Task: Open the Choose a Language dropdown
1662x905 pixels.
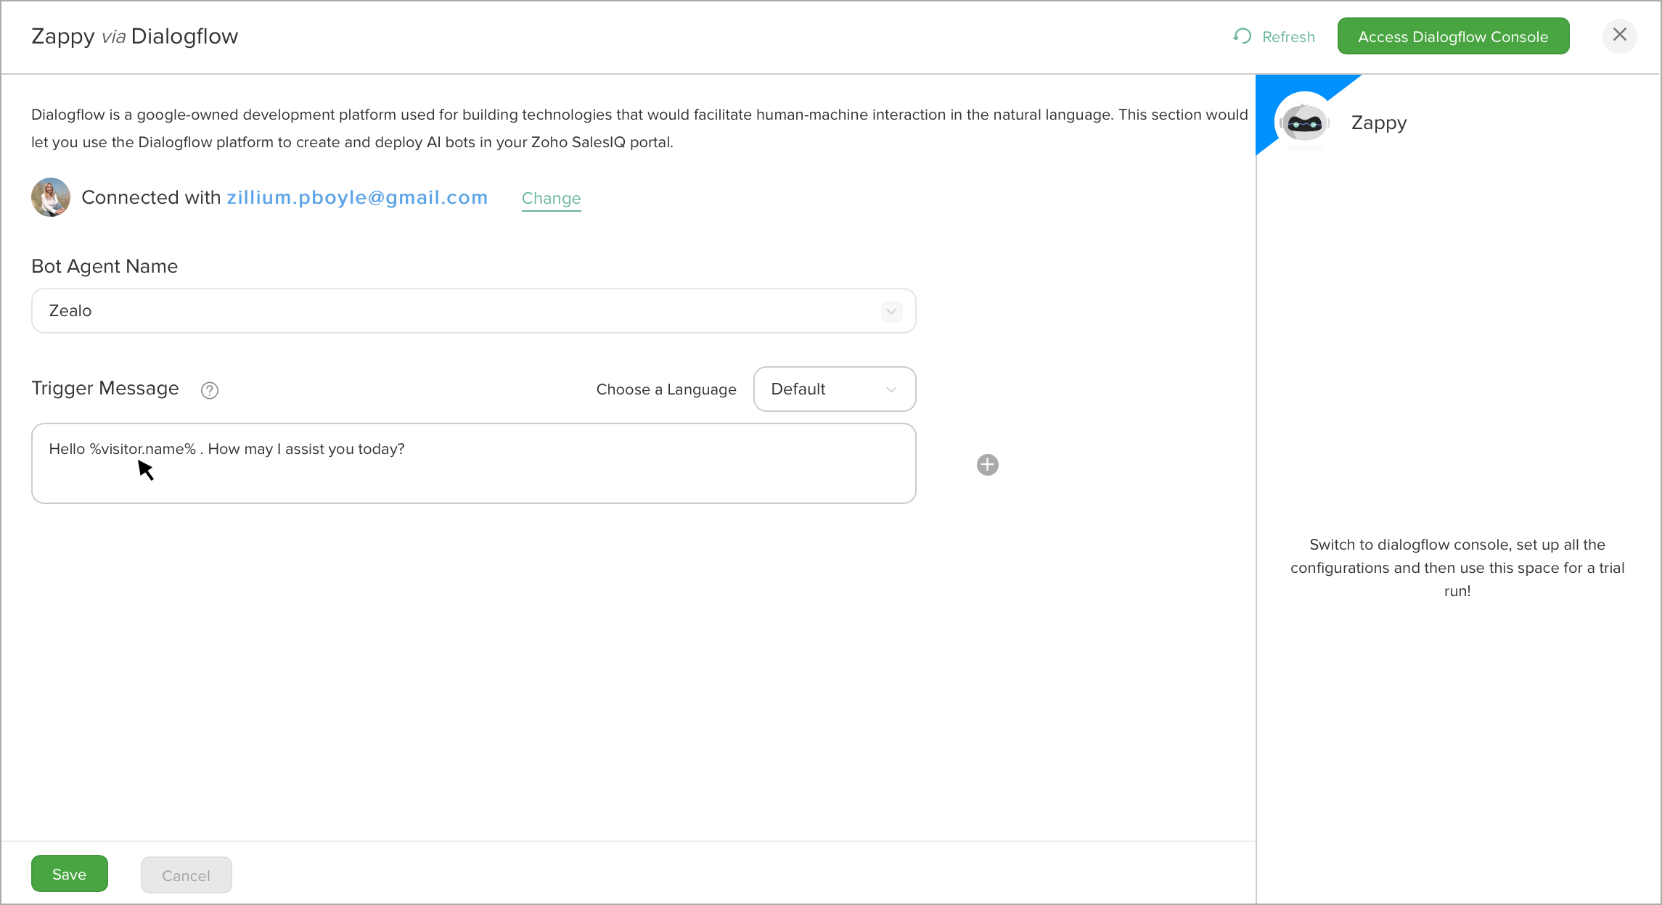Action: (x=835, y=389)
